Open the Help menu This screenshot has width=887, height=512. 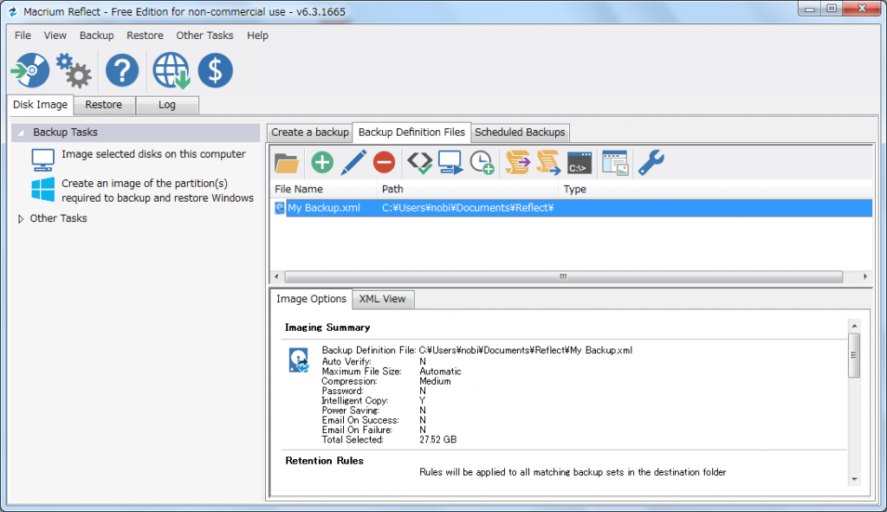[257, 35]
